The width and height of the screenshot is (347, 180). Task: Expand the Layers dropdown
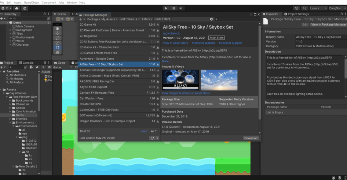[318, 8]
